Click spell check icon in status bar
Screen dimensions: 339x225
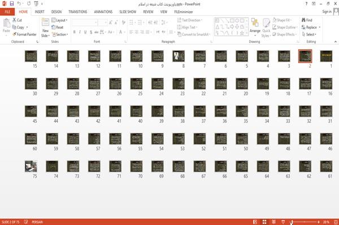pyautogui.click(x=26, y=222)
